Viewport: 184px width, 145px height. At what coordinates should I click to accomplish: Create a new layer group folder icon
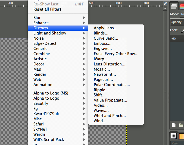point(181,125)
